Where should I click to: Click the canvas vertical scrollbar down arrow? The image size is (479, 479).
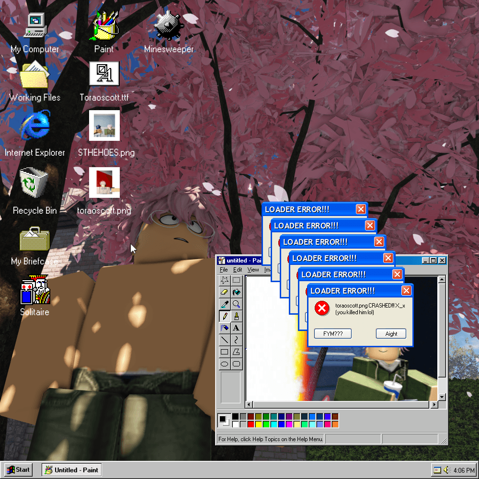[442, 397]
